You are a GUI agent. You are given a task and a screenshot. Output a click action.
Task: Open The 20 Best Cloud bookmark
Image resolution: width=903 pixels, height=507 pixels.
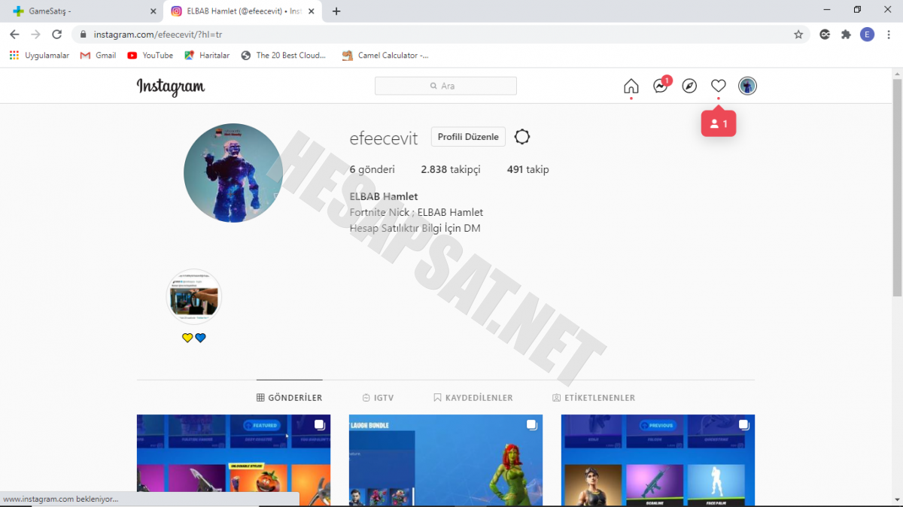coord(284,56)
